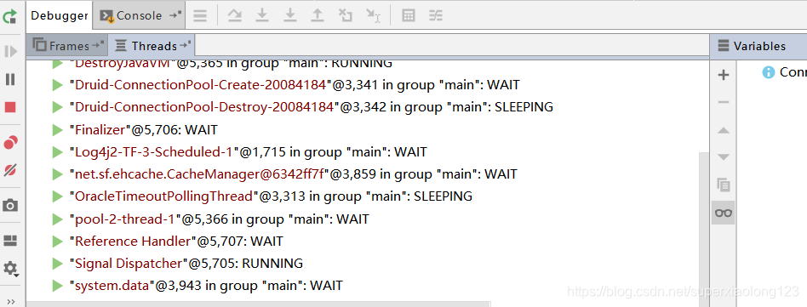This screenshot has width=807, height=307.
Task: Open frames list layout icon
Action: (40, 46)
